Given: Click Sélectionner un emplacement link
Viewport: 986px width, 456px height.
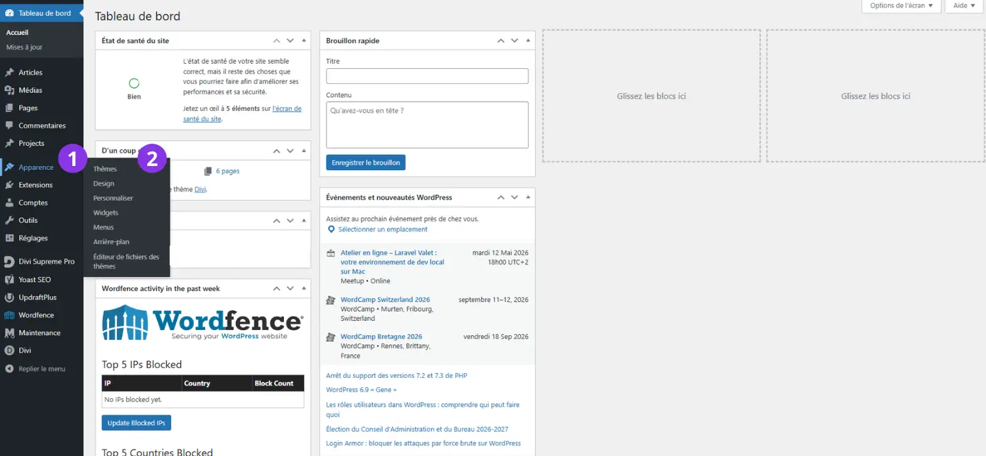Looking at the screenshot, I should click(383, 230).
